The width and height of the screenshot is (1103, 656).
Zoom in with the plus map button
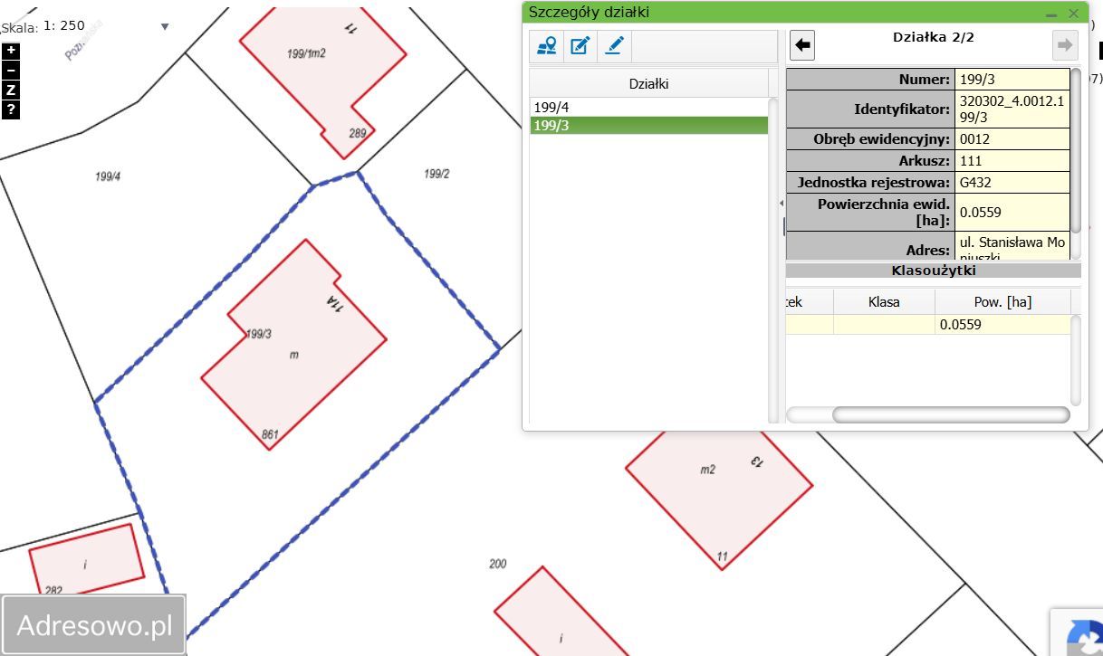(11, 51)
